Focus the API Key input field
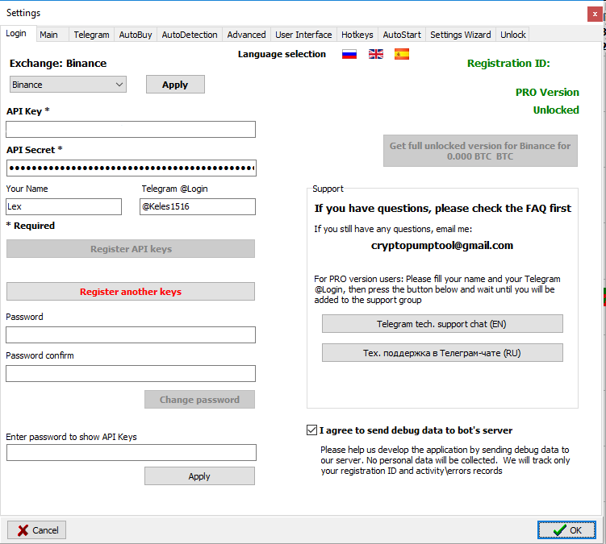This screenshot has width=606, height=544. click(131, 129)
